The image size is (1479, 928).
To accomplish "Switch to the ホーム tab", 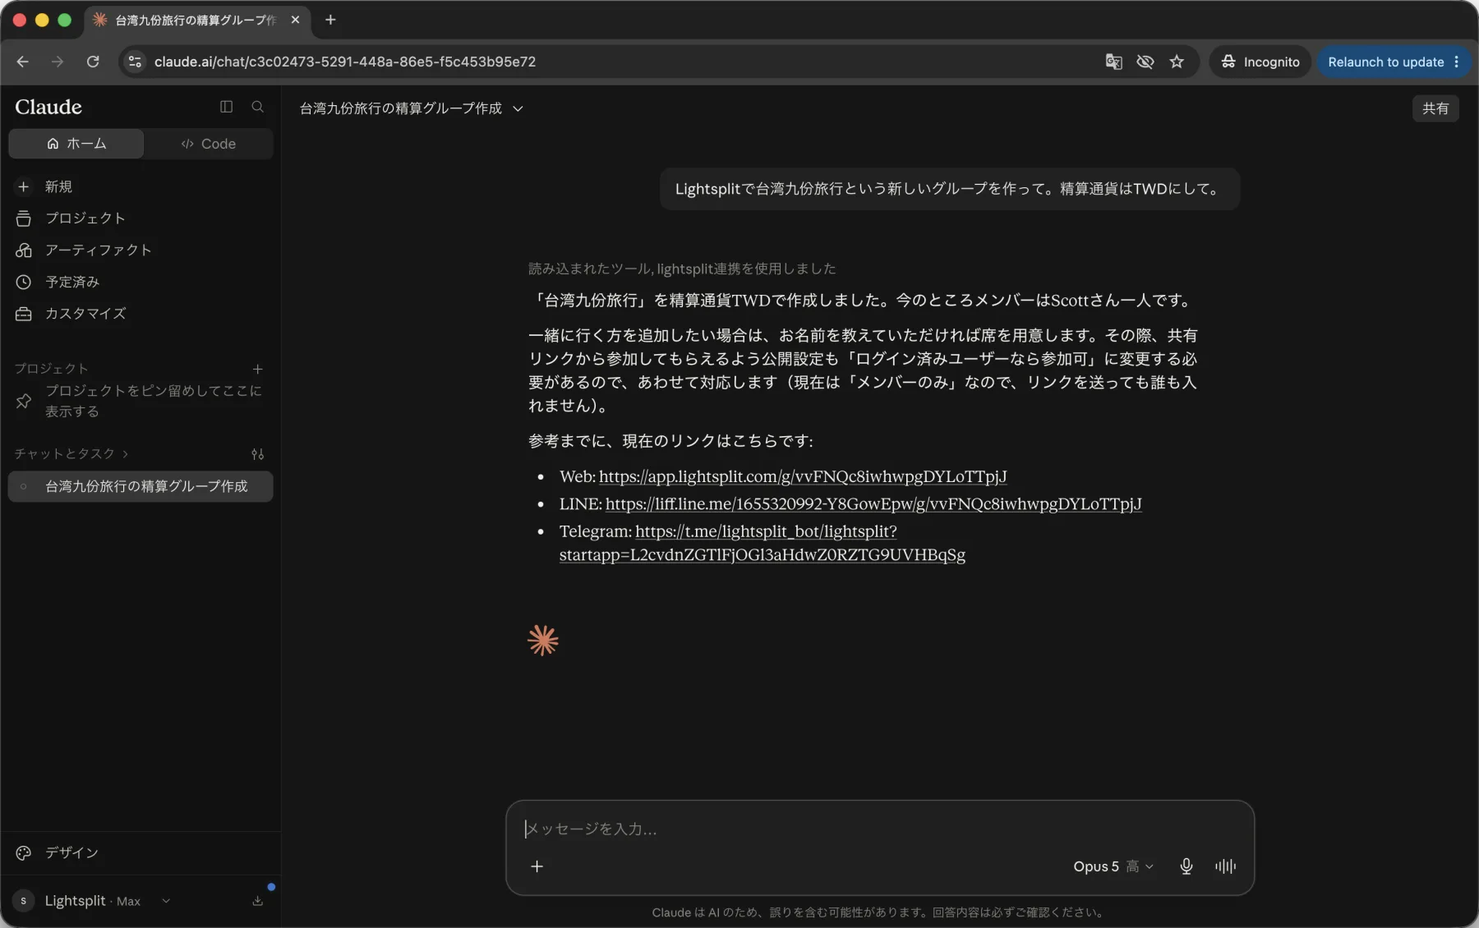I will [76, 144].
